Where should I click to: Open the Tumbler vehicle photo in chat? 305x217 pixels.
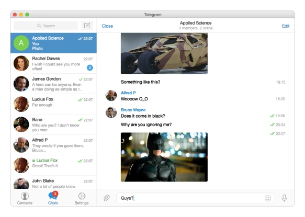(x=164, y=53)
